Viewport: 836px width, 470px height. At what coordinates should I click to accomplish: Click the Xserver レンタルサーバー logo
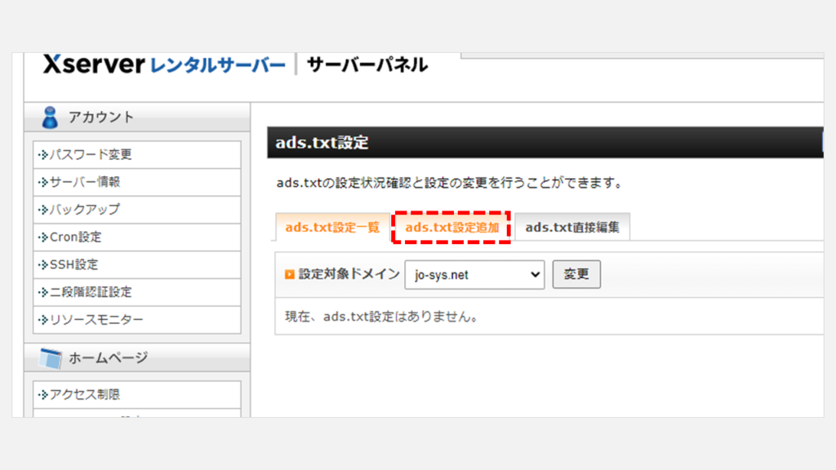pos(163,64)
